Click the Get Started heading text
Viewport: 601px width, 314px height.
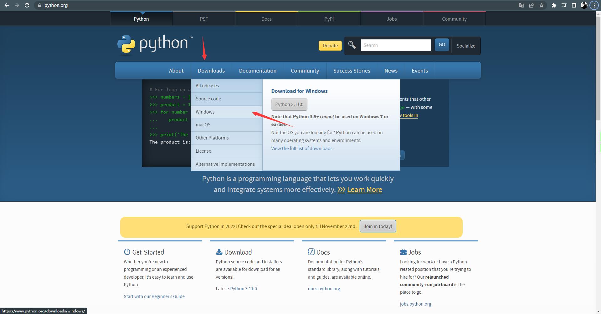[x=148, y=252]
